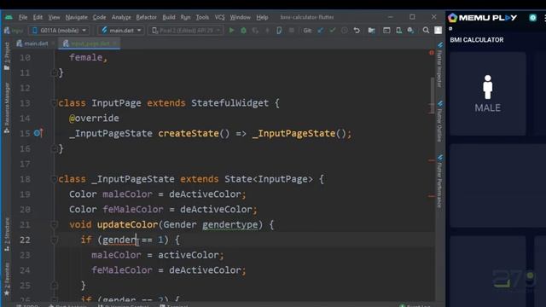
Task: Toggle the Resource Manager side panel
Action: point(7,108)
